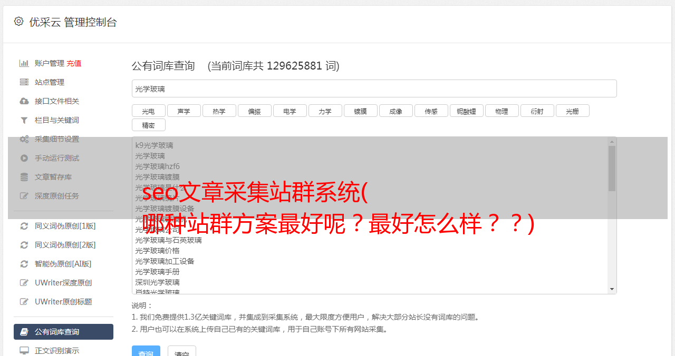Select 光学玻璃与石英玻璃 in results list

(168, 240)
